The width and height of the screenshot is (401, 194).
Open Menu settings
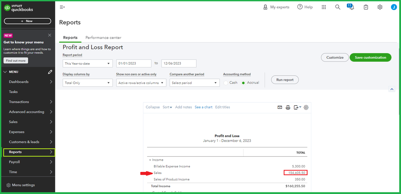point(20,185)
